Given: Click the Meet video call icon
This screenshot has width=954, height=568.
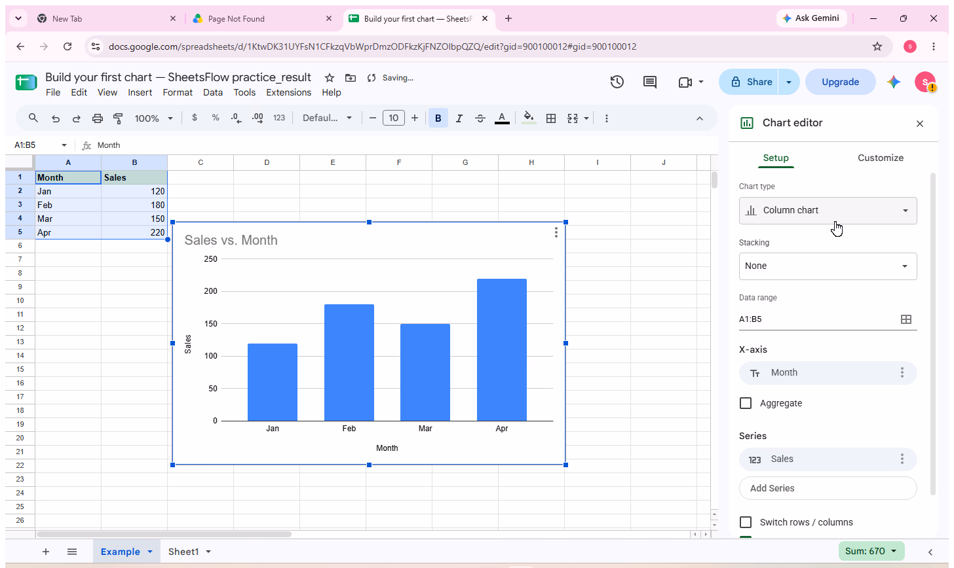Looking at the screenshot, I should tap(685, 82).
